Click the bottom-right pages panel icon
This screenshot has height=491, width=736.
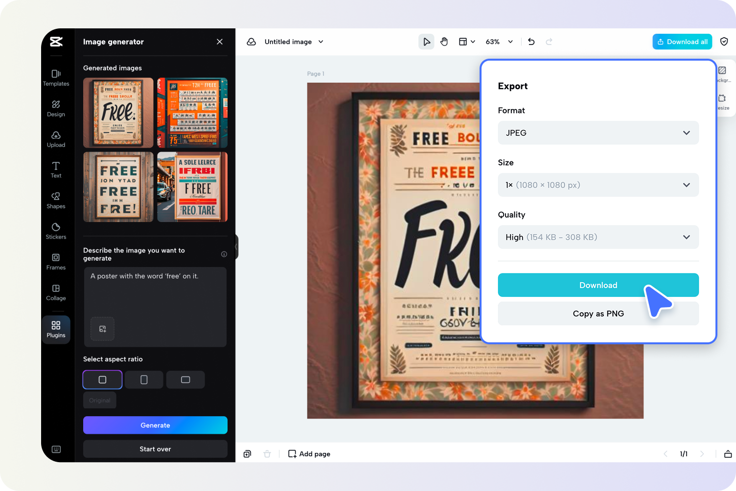coord(728,454)
